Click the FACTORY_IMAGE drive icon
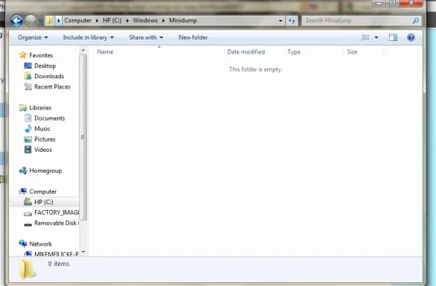The height and width of the screenshot is (286, 436). click(x=28, y=214)
